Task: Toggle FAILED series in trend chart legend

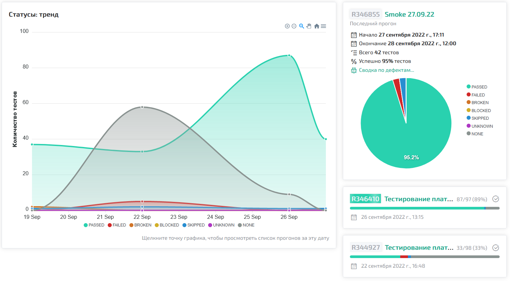Action: coord(117,225)
